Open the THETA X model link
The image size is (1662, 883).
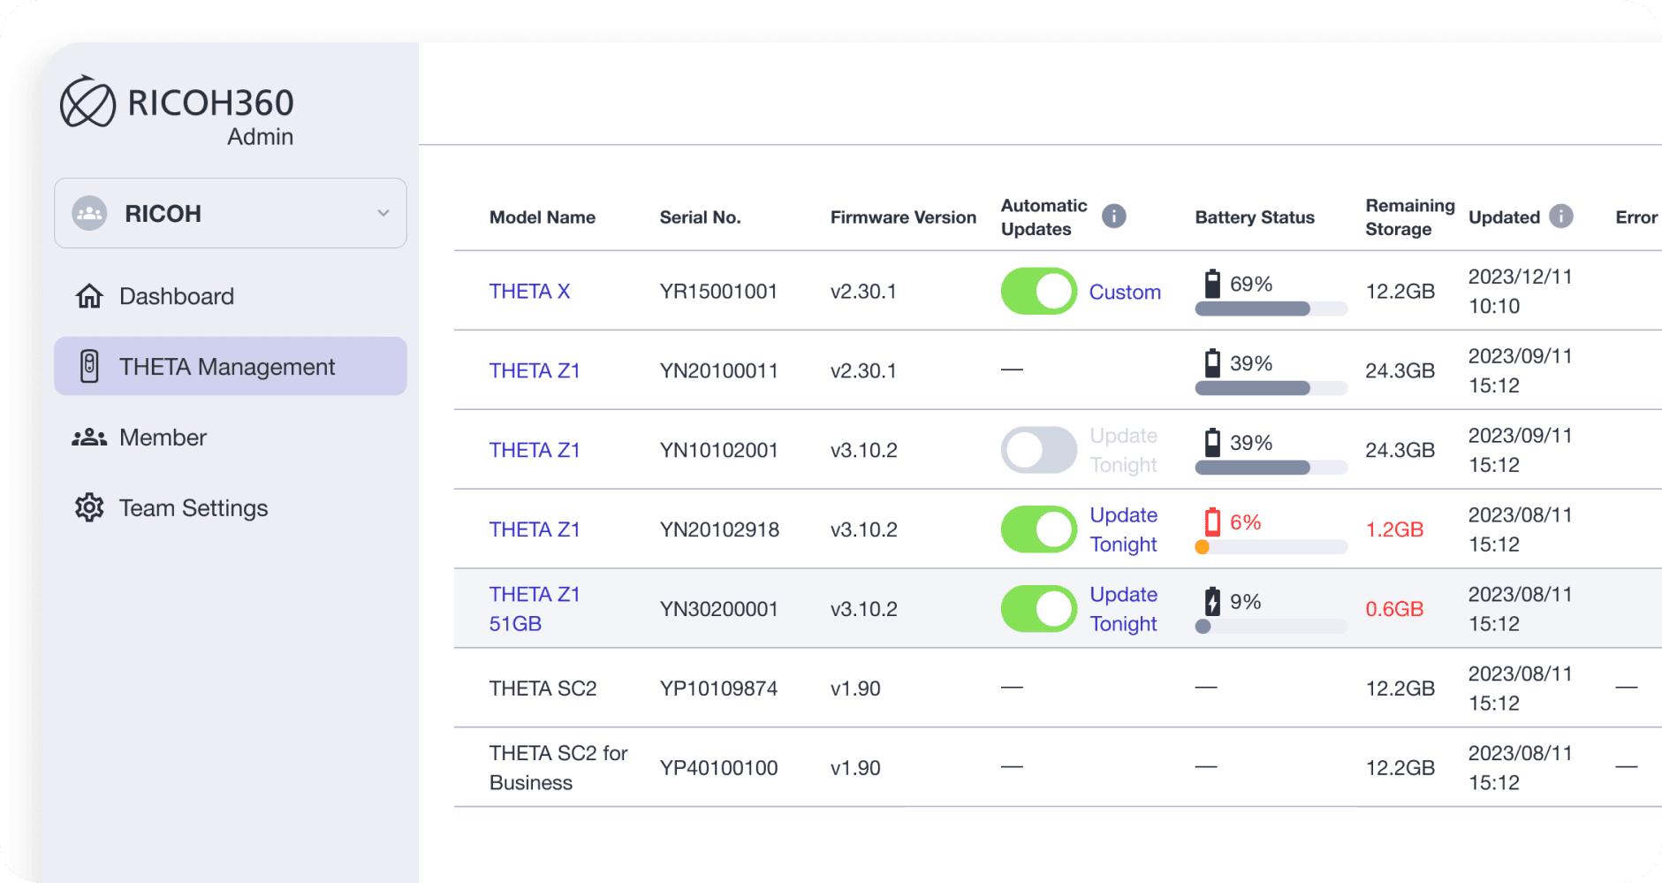(529, 291)
